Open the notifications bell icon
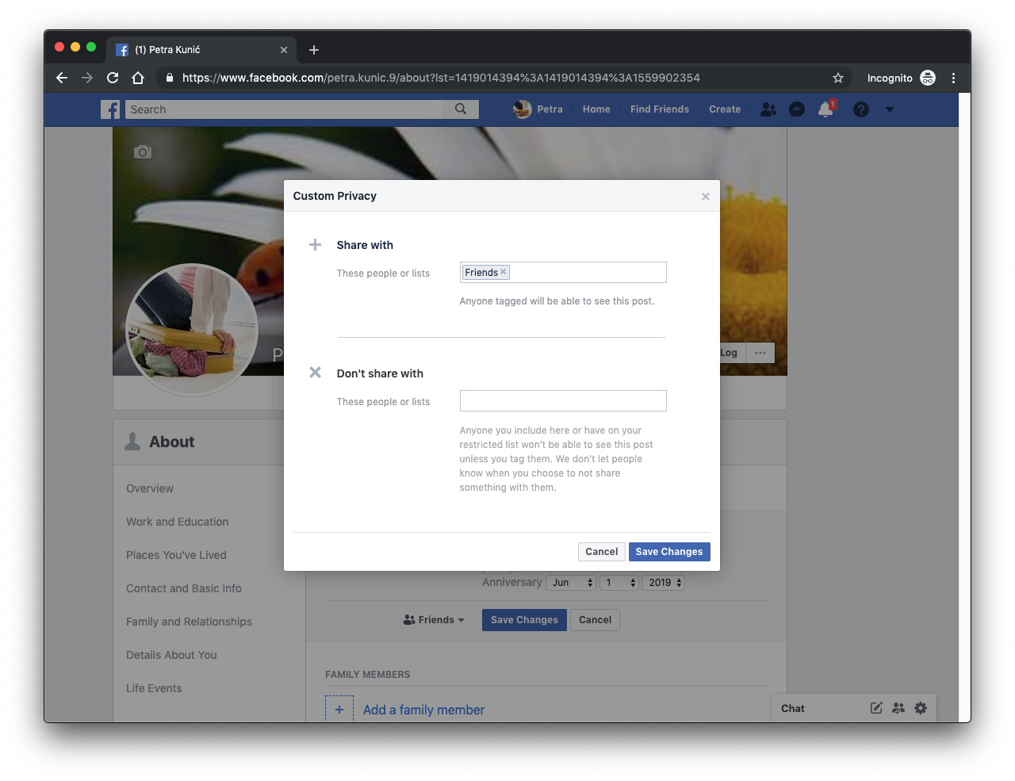The image size is (1015, 781). coord(825,109)
